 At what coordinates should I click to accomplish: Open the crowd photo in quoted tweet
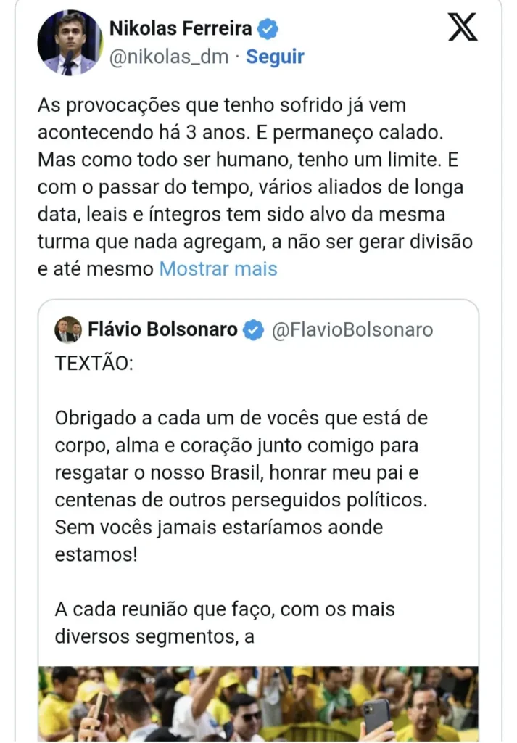point(258,702)
